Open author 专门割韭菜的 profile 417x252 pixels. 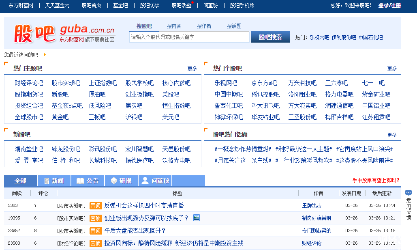(x=317, y=230)
